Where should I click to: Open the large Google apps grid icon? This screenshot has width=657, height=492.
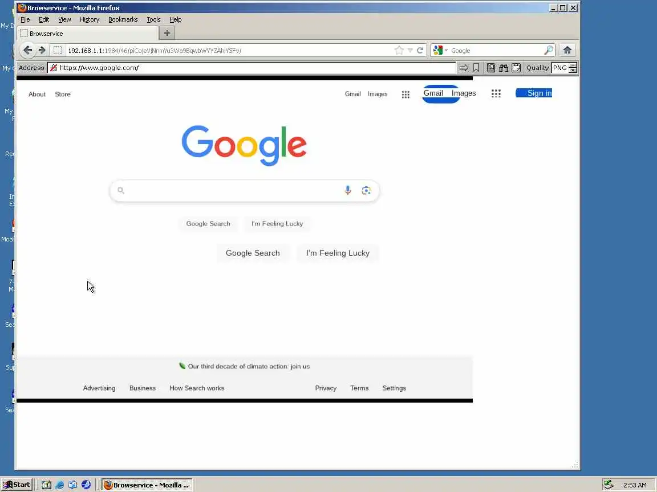[x=496, y=93]
